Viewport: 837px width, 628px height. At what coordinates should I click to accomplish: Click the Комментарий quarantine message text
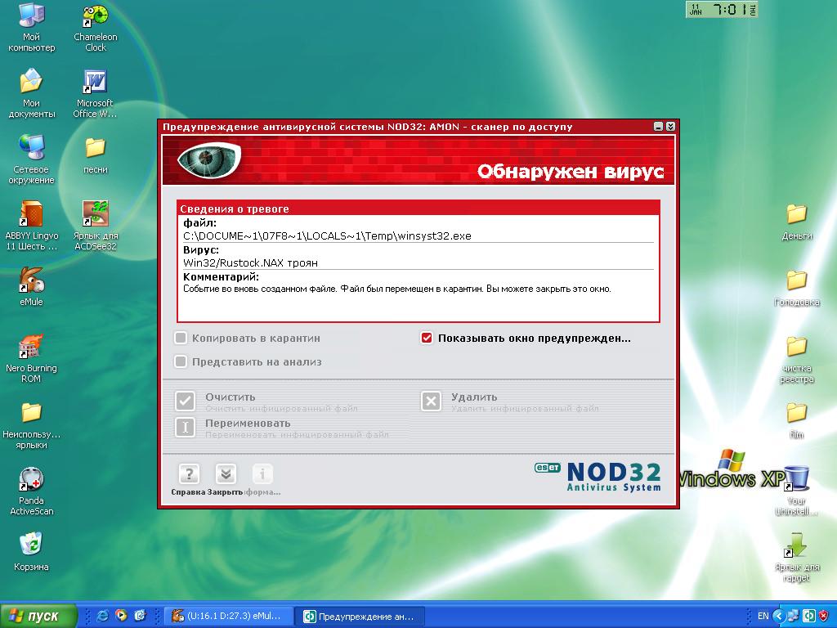pos(397,289)
